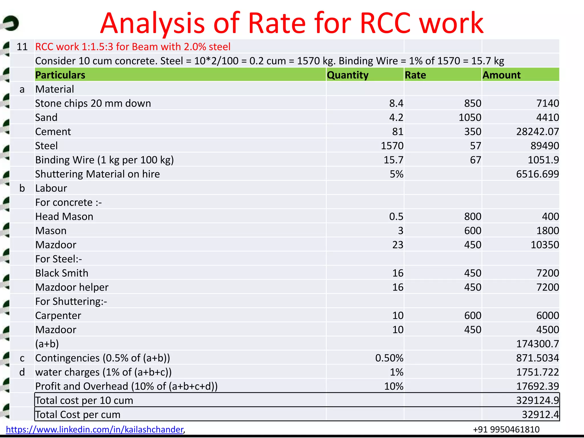Click the Shuttering Material on hire 5% cell
The width and height of the screenshot is (584, 438).
click(x=396, y=174)
